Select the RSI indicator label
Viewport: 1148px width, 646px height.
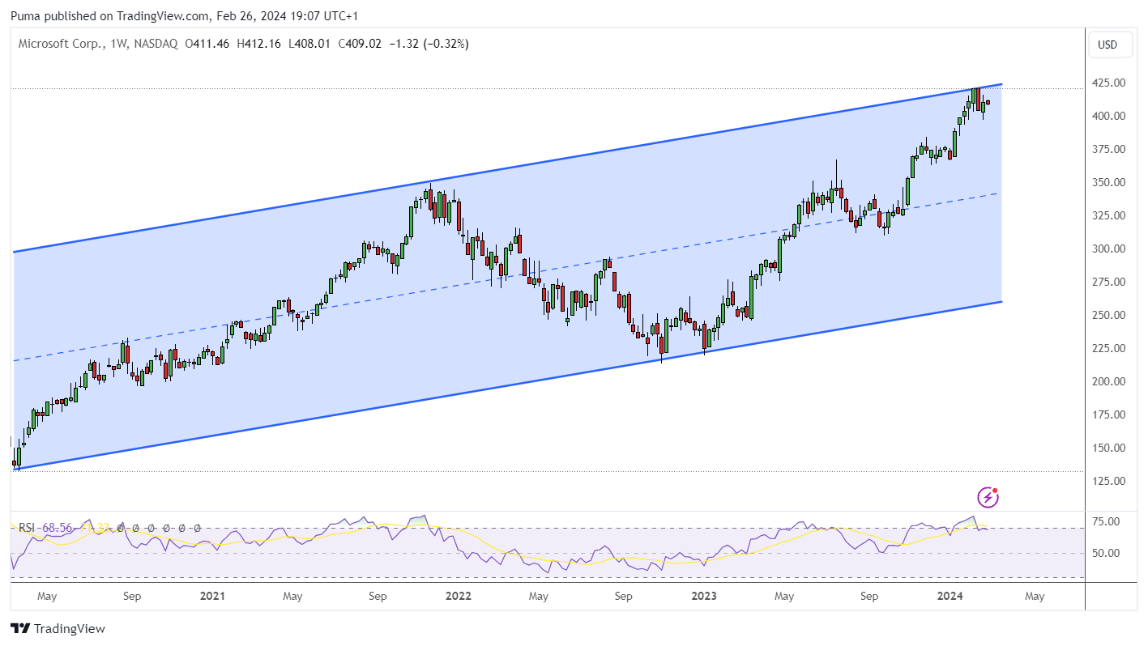pyautogui.click(x=27, y=528)
